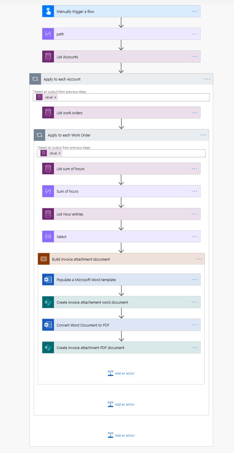Remove the value token in Apply to each Work Order
This screenshot has height=453, width=234.
[59, 153]
